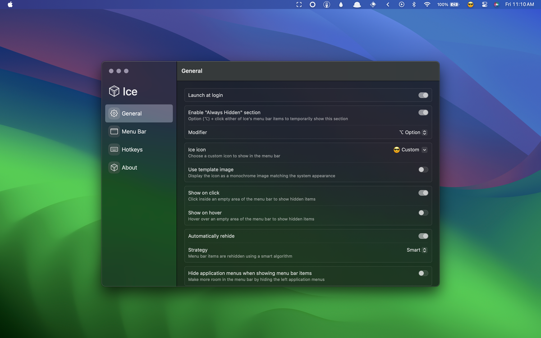The height and width of the screenshot is (338, 541).
Task: Click the "Show on hover" label text
Action: point(205,213)
